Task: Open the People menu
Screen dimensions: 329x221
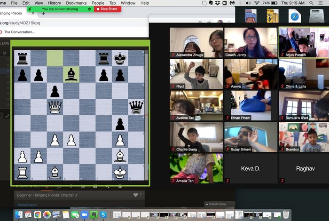Action: coord(98,3)
